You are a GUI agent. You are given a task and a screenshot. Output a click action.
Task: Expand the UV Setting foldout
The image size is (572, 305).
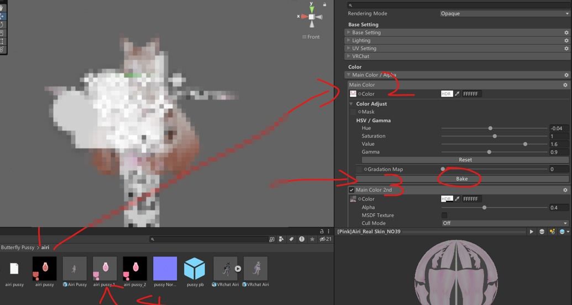(x=349, y=49)
